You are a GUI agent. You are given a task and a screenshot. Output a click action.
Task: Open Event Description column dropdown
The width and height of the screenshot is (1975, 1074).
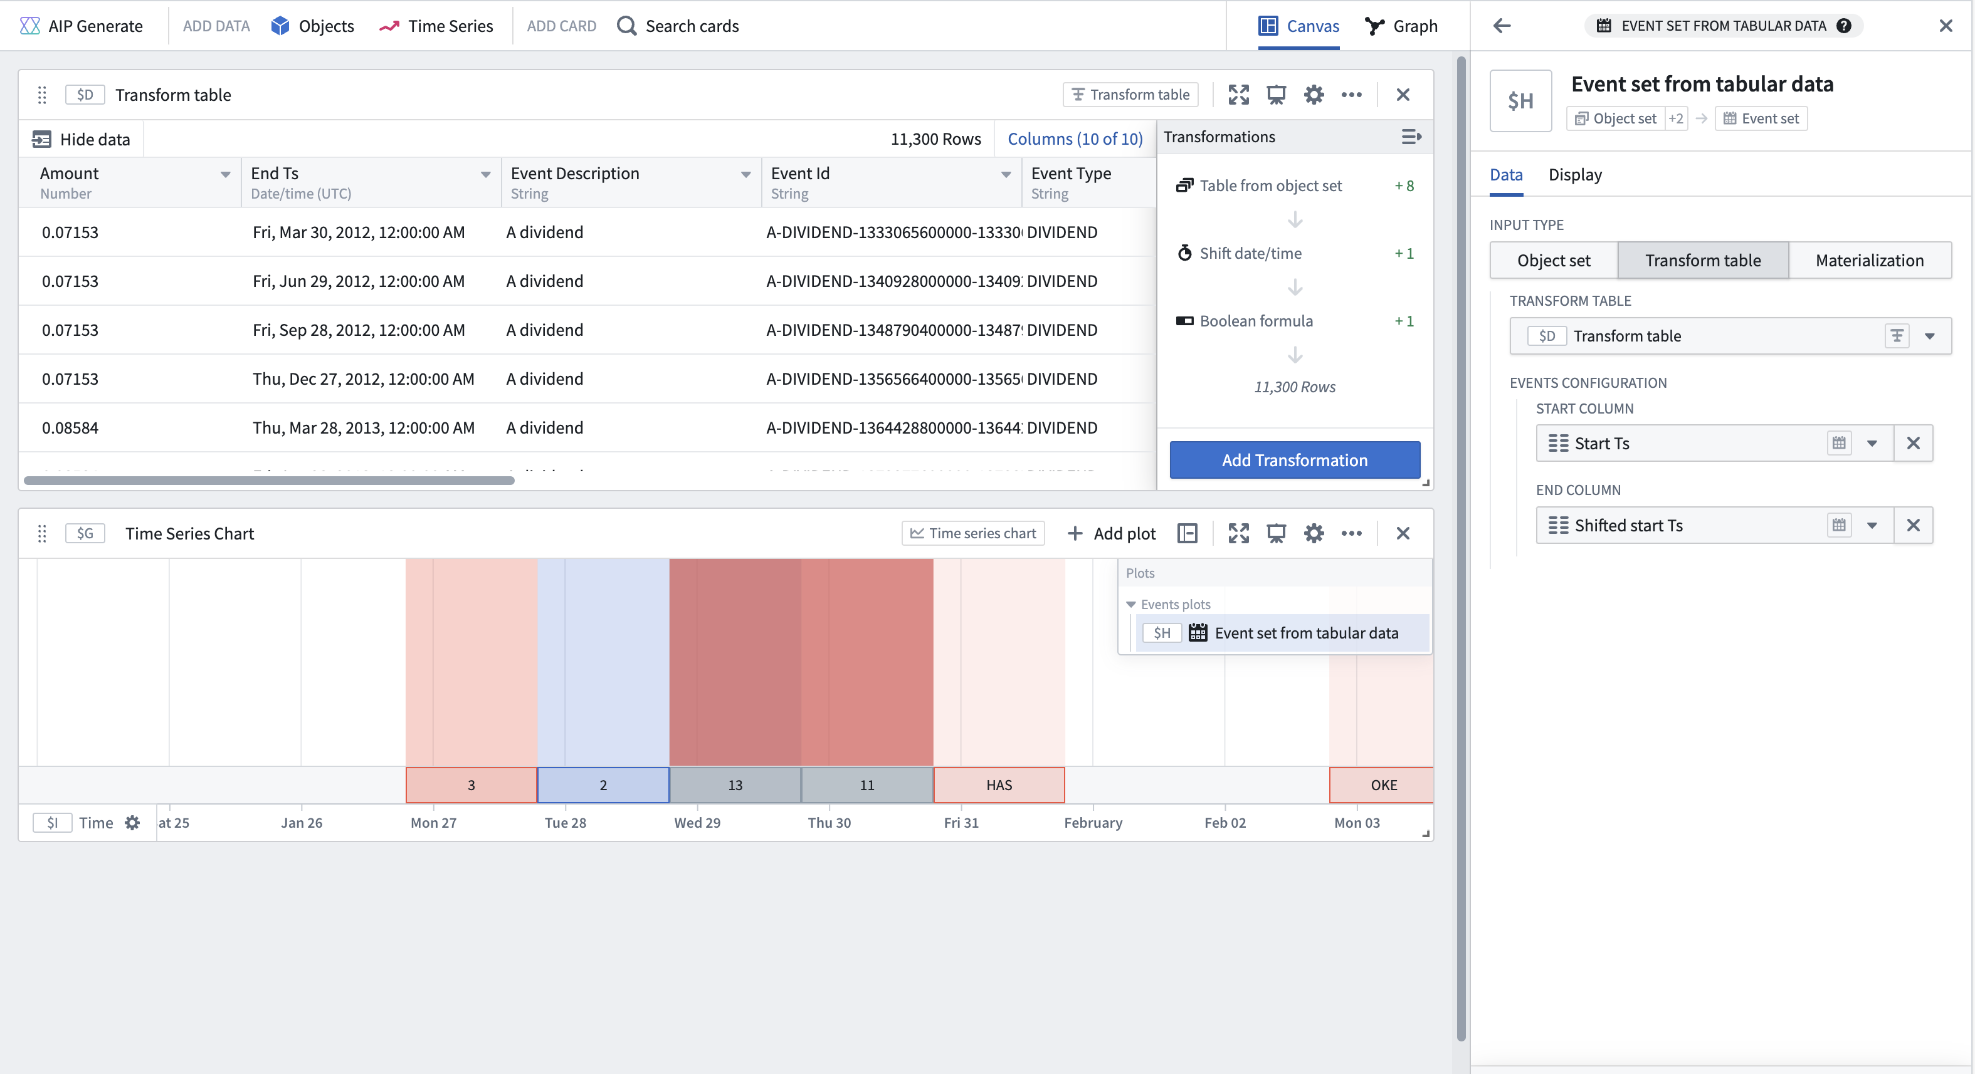(745, 175)
